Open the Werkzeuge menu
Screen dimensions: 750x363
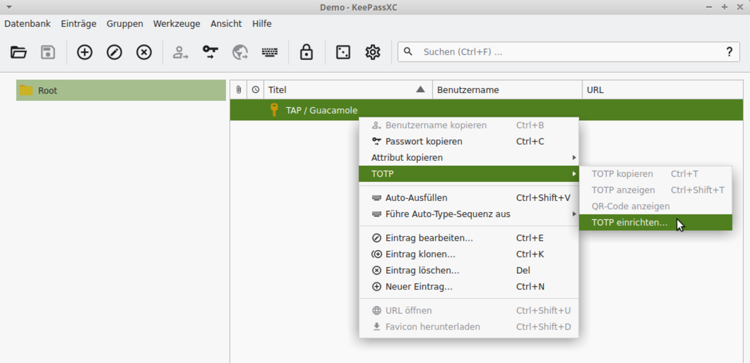pos(176,24)
